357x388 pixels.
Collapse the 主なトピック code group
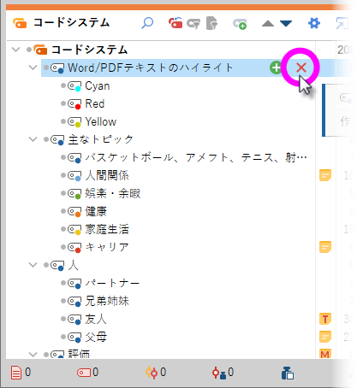click(x=33, y=139)
